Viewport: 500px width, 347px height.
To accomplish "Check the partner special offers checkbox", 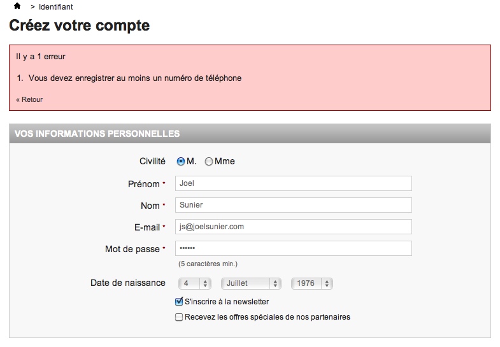I will pos(179,317).
